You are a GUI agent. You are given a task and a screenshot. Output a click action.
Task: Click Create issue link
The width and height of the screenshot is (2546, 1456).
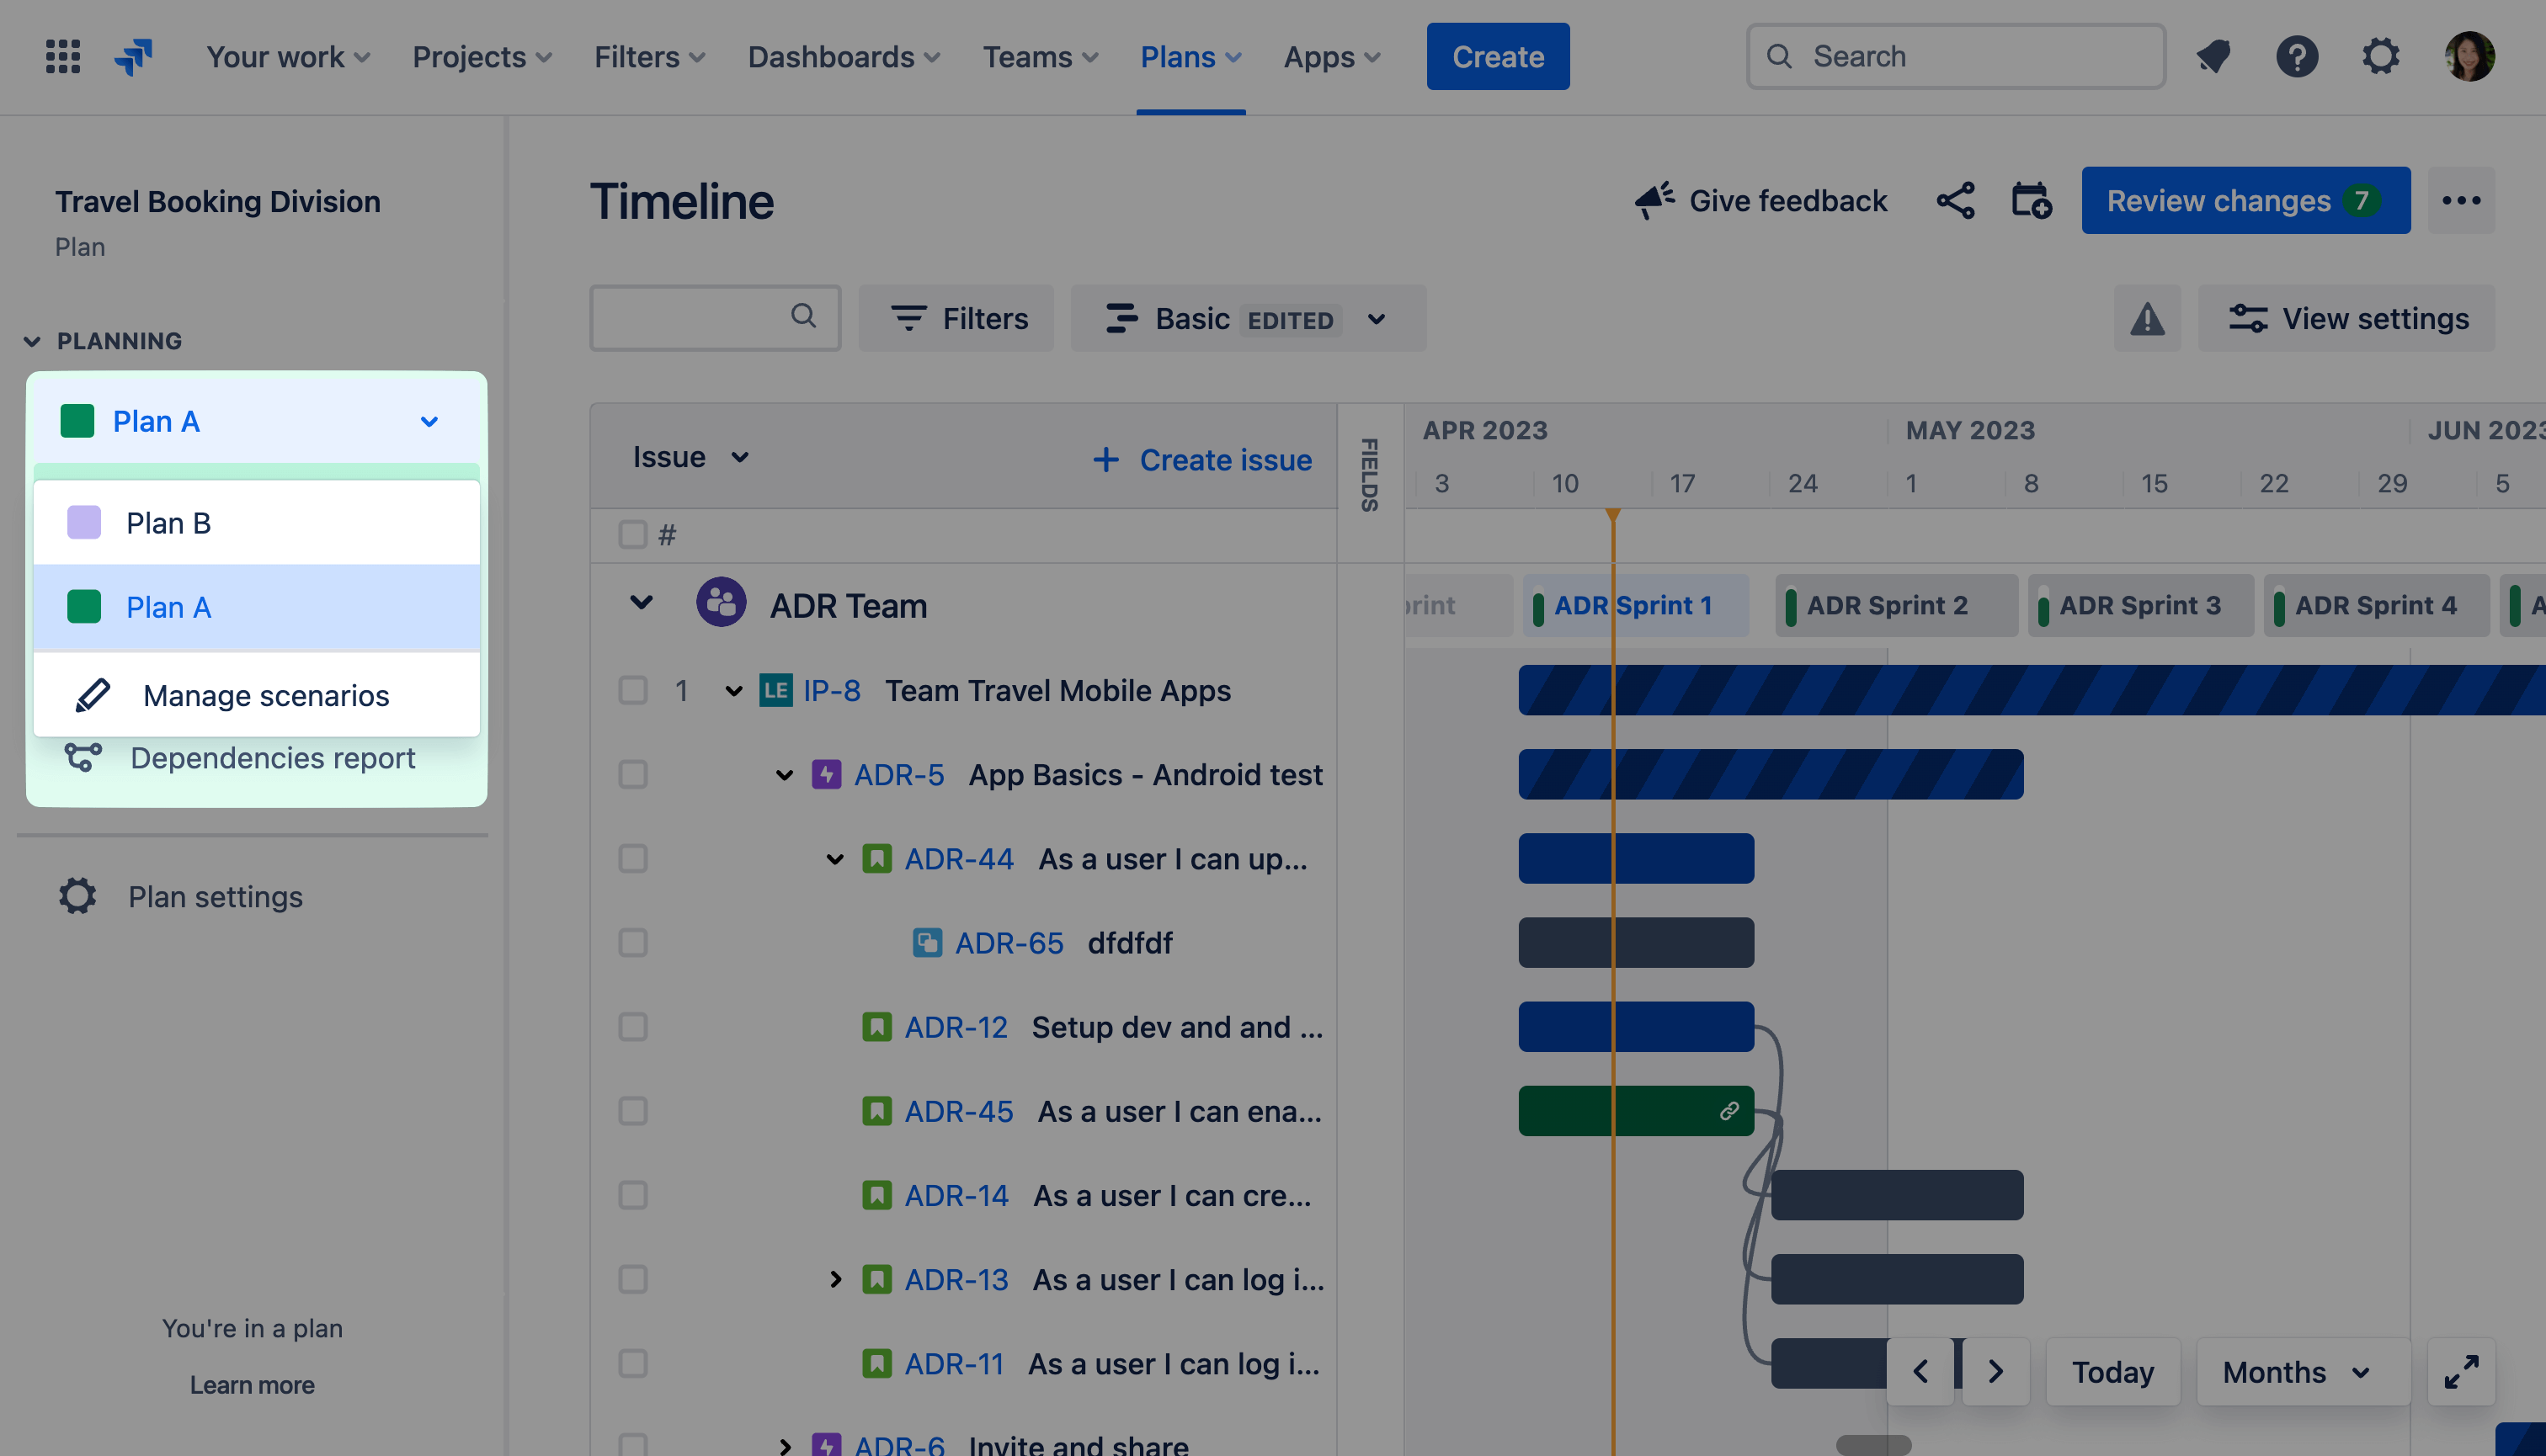click(x=1203, y=460)
